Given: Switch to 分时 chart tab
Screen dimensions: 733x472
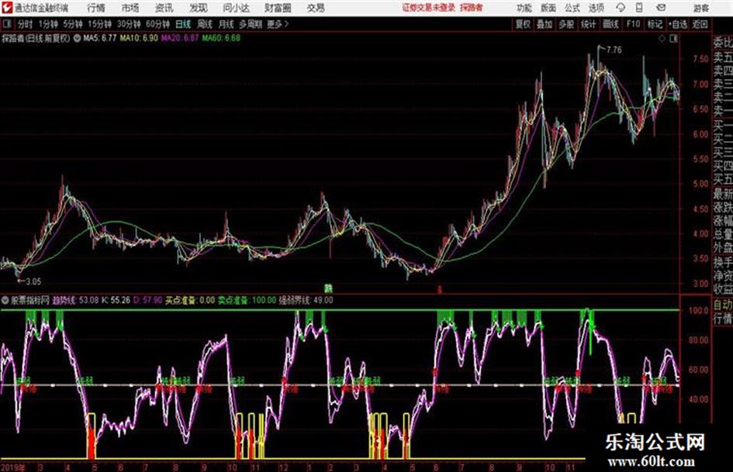Looking at the screenshot, I should coord(25,24).
